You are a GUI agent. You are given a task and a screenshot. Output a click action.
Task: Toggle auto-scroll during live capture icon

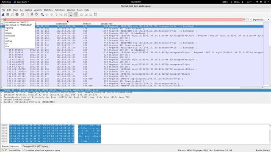[x=70, y=14]
